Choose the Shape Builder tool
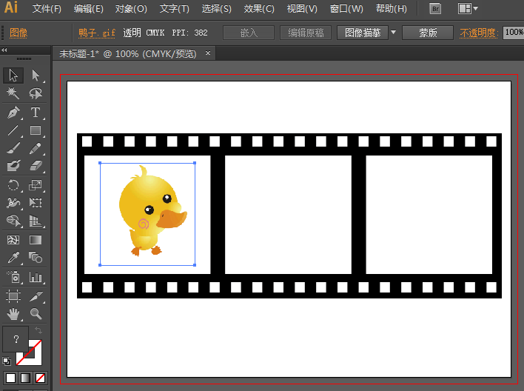Image resolution: width=524 pixels, height=391 pixels. [13, 221]
